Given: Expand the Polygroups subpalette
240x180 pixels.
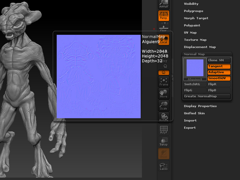Looking at the screenshot, I should pos(193,11).
